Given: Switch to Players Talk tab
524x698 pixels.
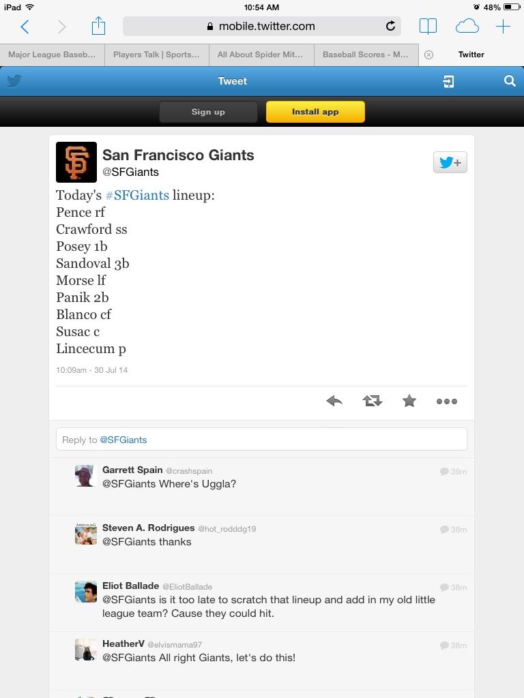Looking at the screenshot, I should pyautogui.click(x=156, y=55).
